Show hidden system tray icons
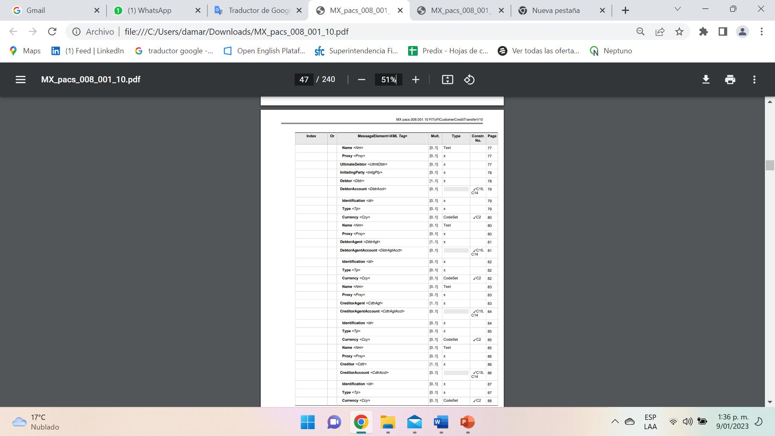 pyautogui.click(x=615, y=422)
